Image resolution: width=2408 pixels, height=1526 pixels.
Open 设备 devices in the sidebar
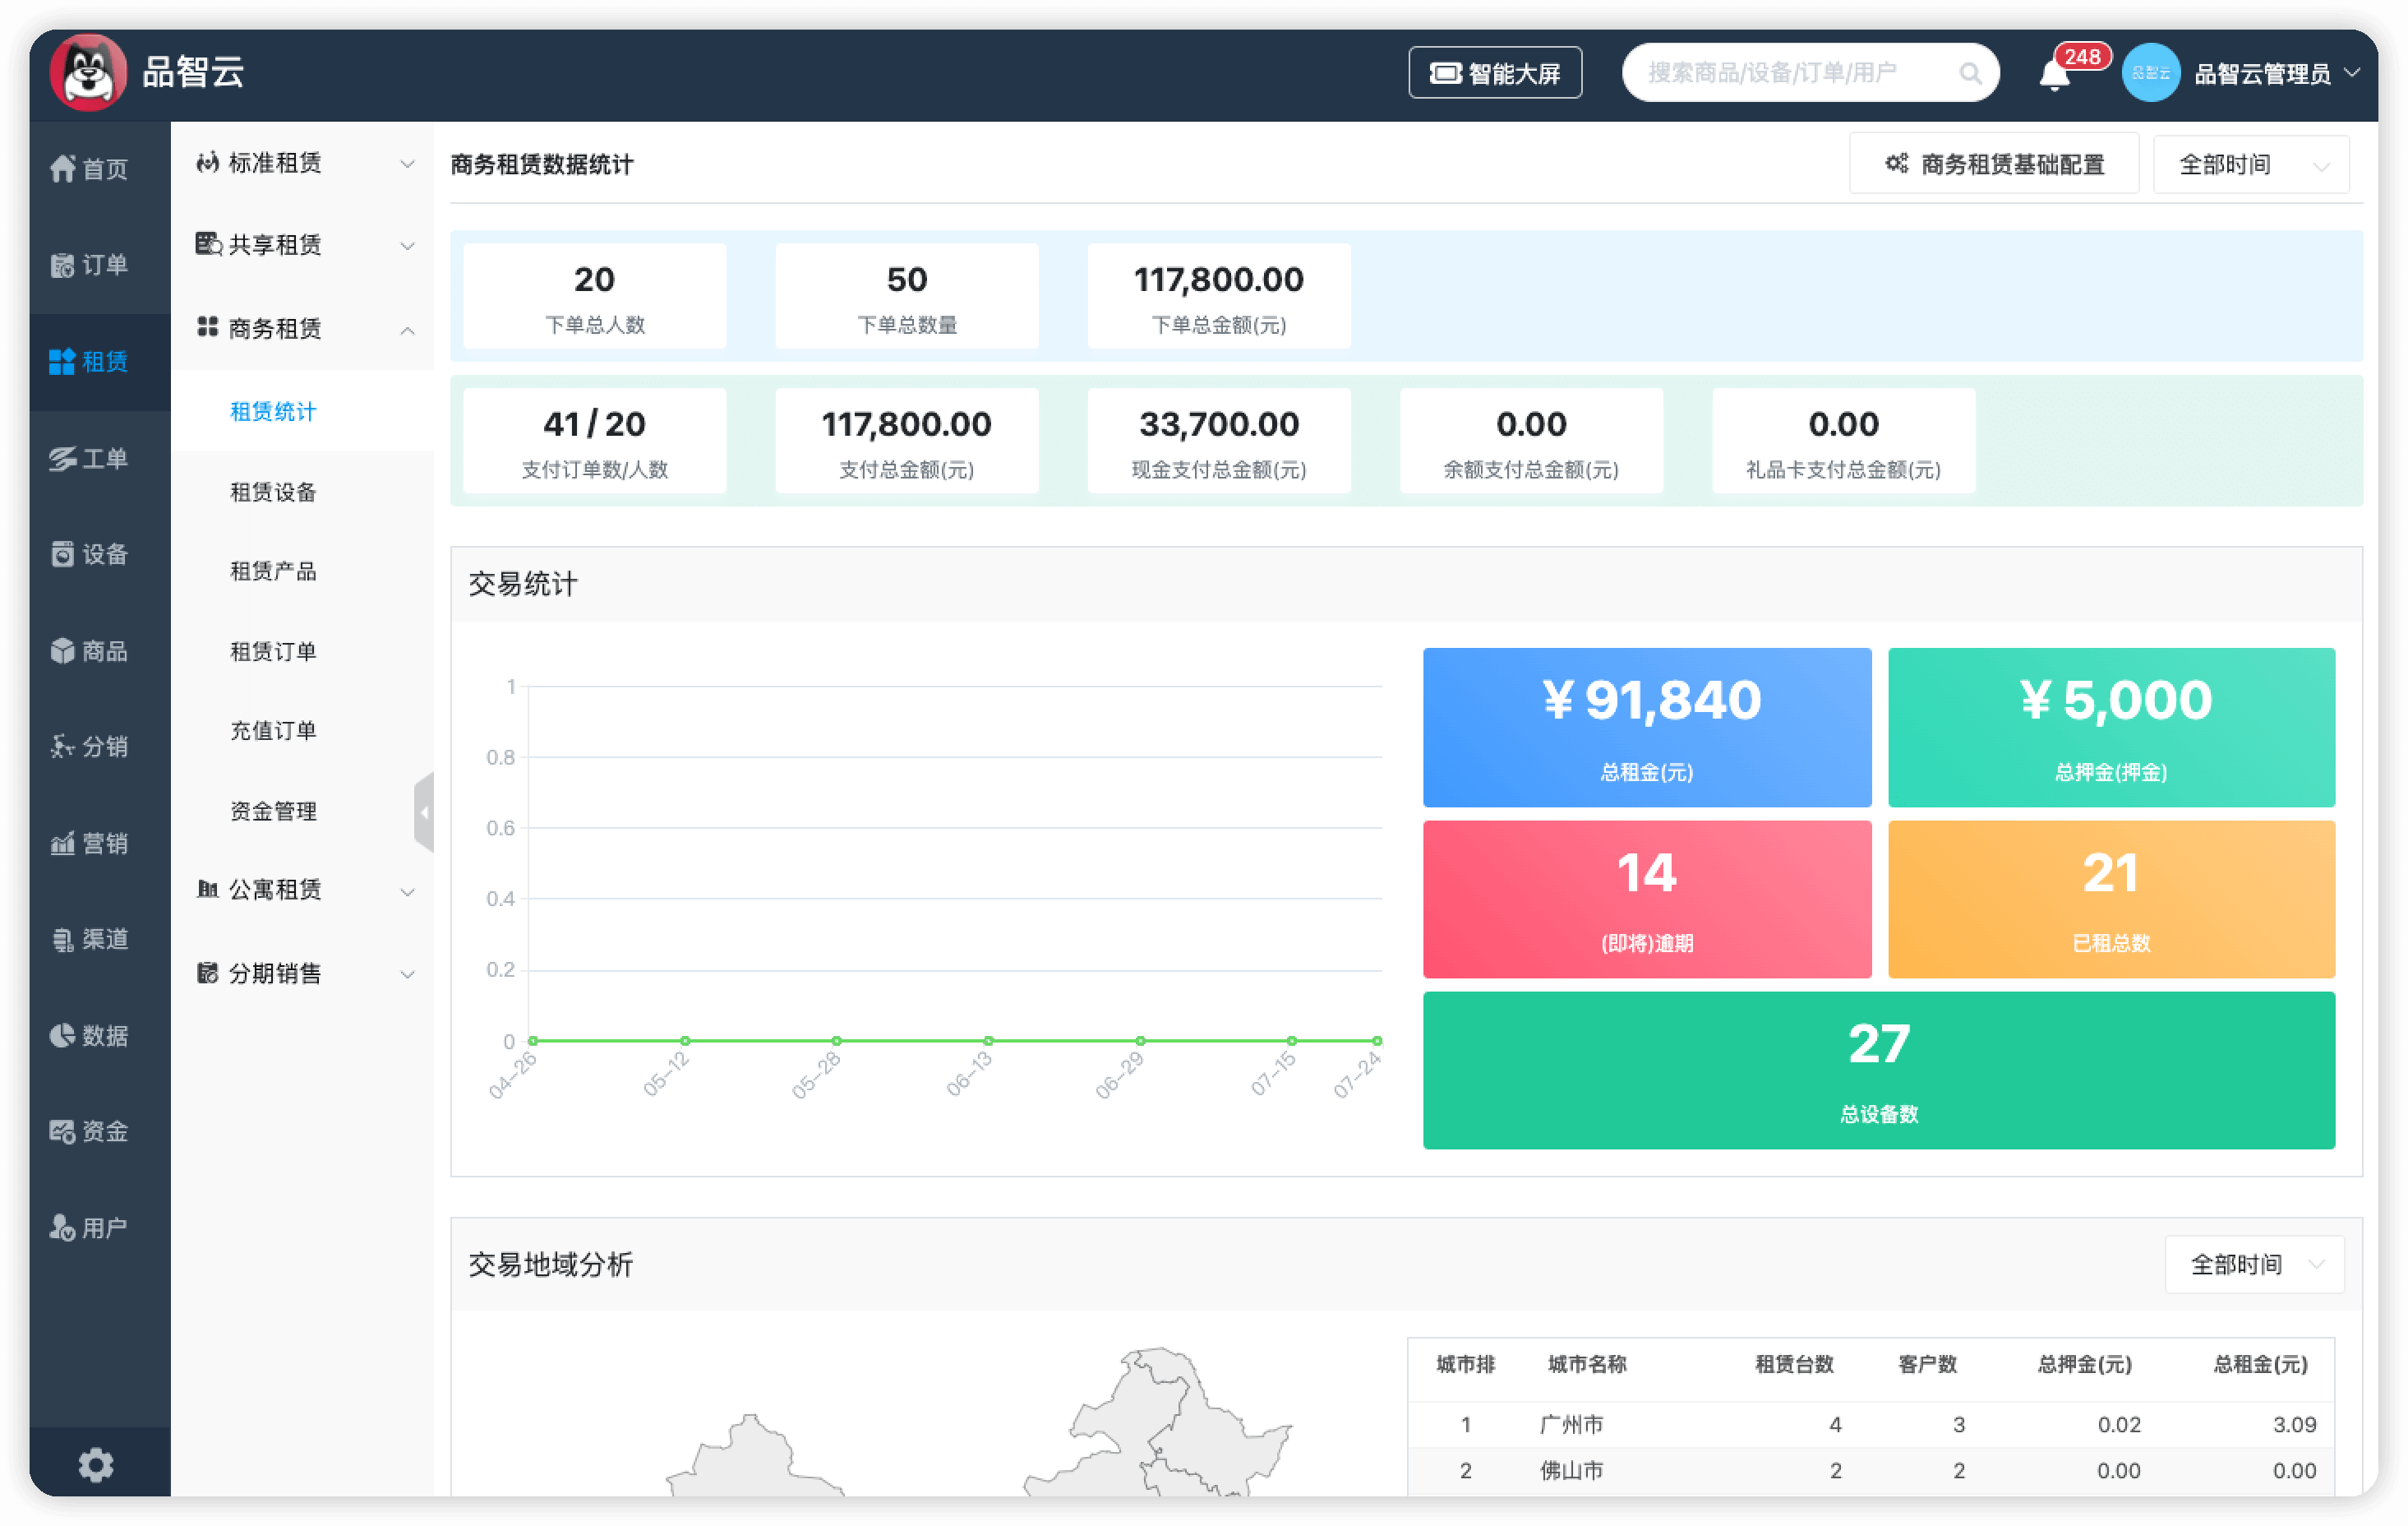89,553
